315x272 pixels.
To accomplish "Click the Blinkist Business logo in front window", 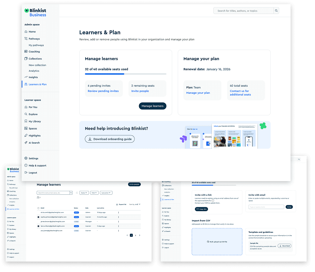I will 35,13.
